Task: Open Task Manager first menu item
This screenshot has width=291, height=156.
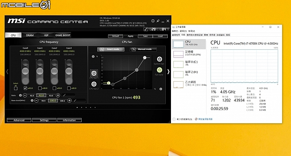Action: pos(175,31)
